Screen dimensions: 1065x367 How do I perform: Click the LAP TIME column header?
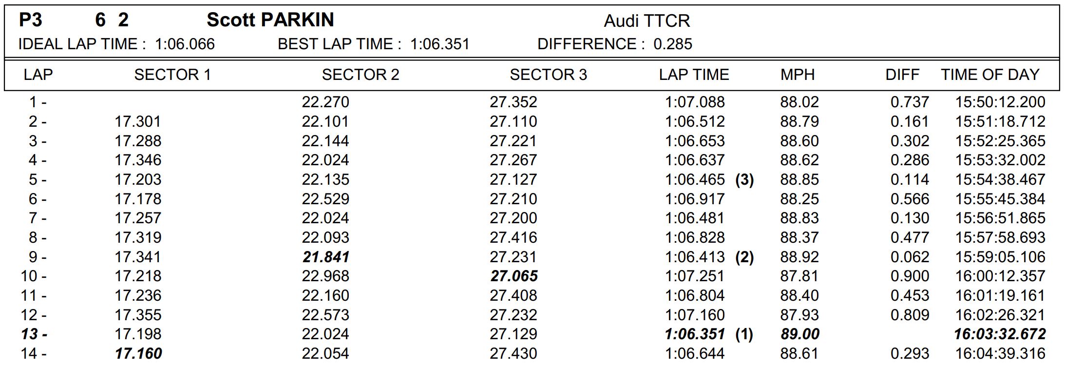tap(694, 75)
